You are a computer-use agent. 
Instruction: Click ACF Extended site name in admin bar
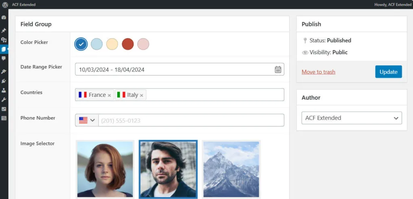pyautogui.click(x=24, y=4)
